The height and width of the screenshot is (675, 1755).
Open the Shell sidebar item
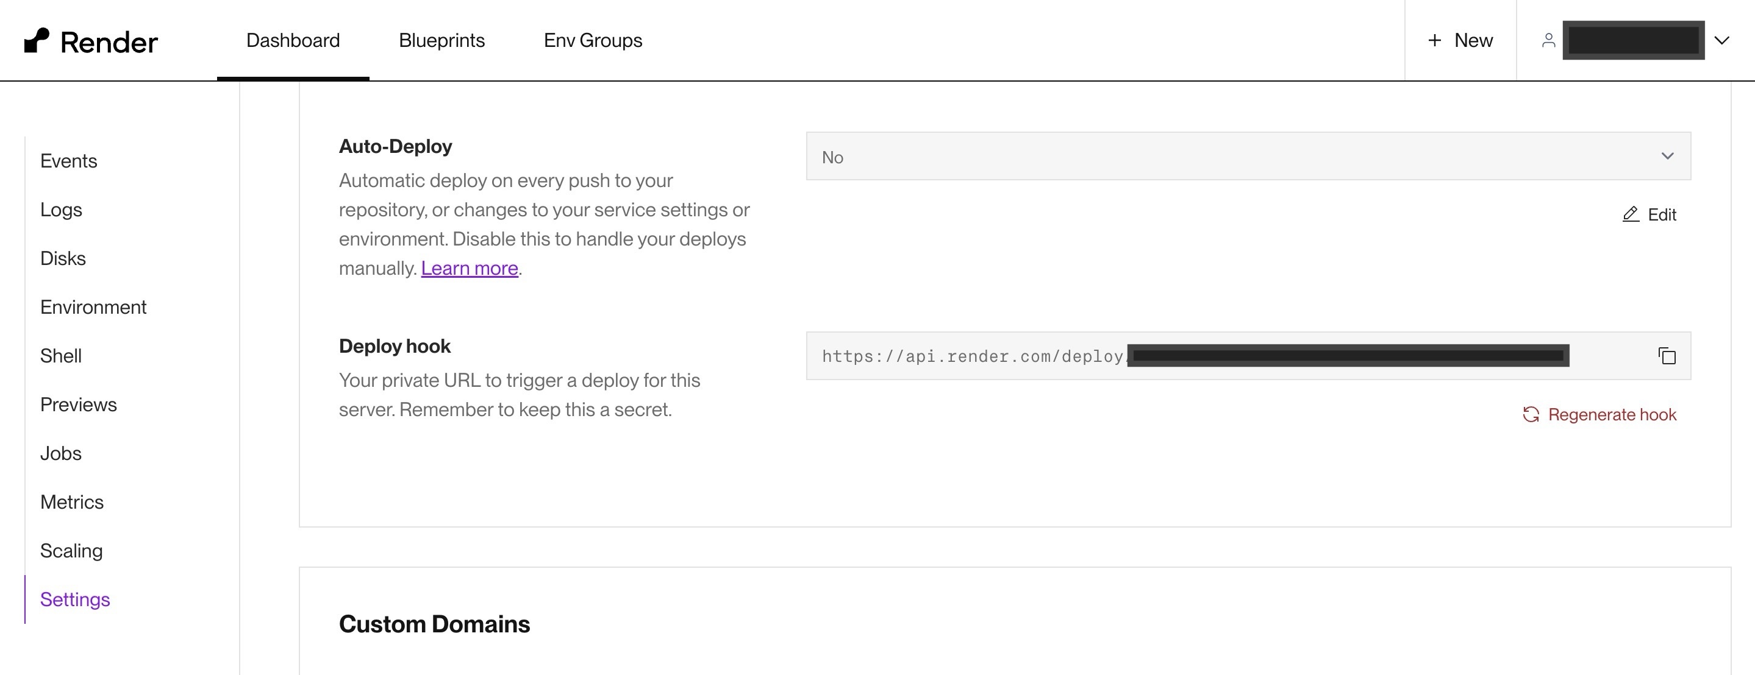click(x=60, y=356)
